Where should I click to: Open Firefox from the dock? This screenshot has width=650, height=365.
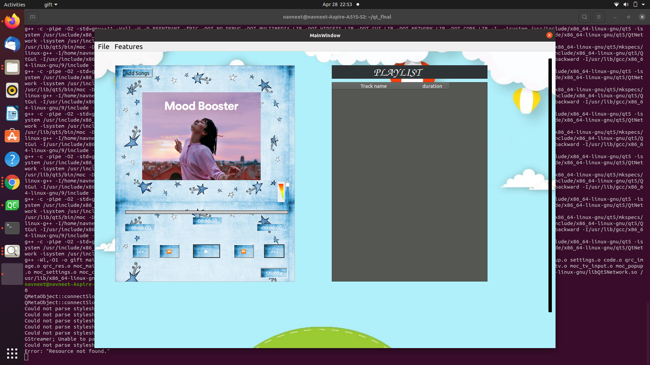(x=12, y=21)
